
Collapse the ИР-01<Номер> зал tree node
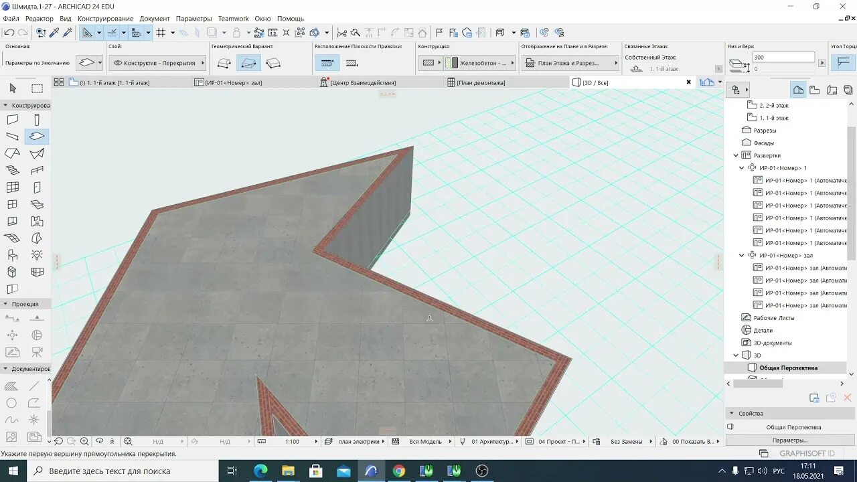click(x=742, y=255)
